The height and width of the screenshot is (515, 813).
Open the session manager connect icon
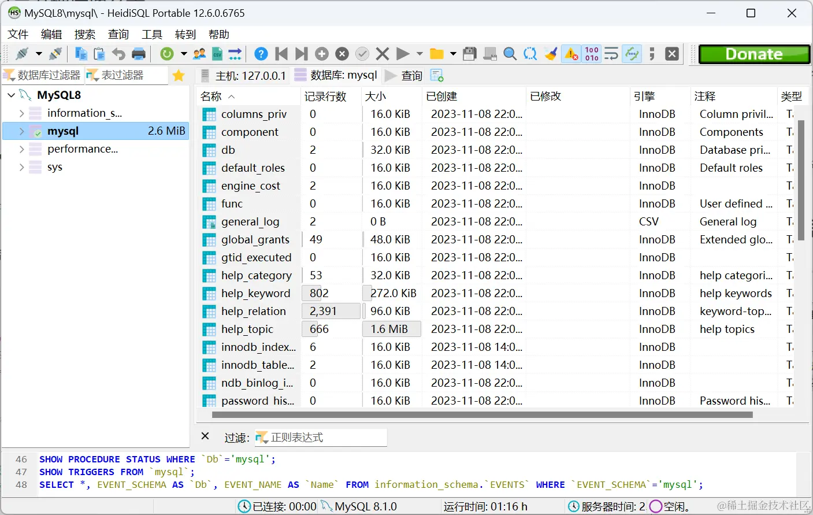click(x=22, y=54)
